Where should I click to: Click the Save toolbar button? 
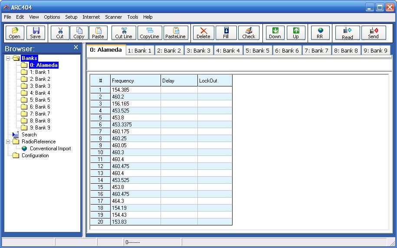36,33
